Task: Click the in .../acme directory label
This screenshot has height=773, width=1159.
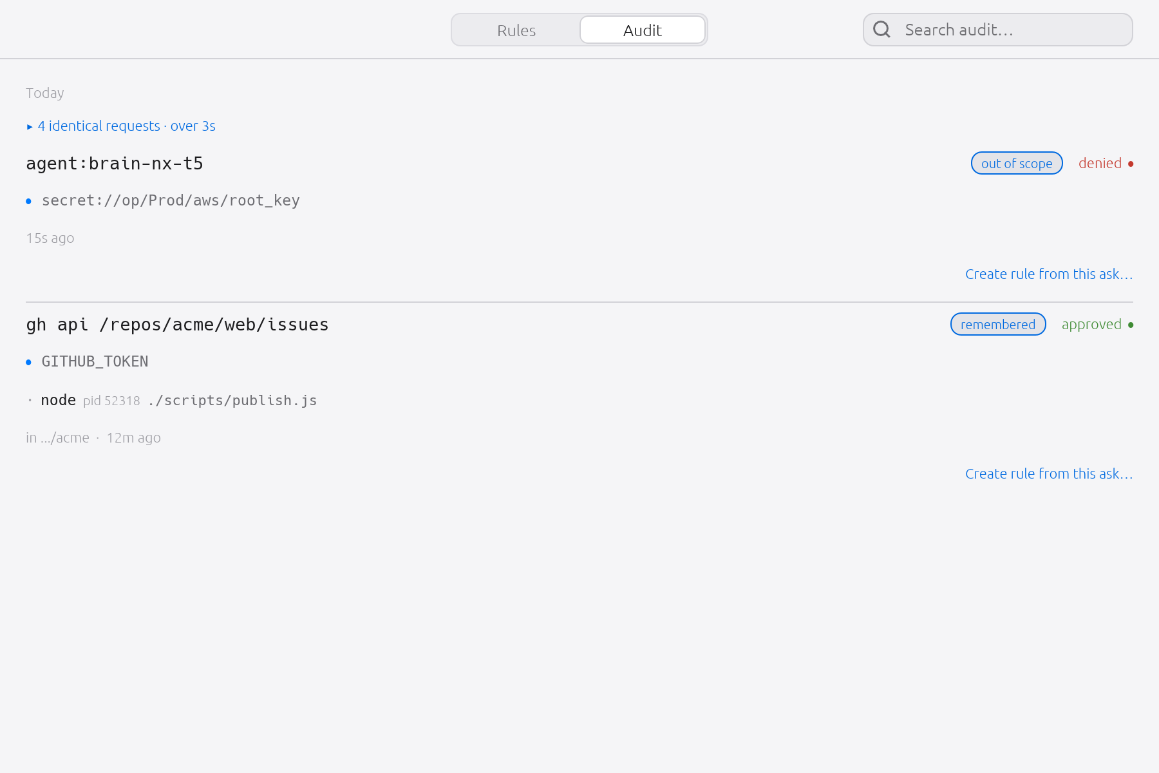Action: tap(58, 437)
